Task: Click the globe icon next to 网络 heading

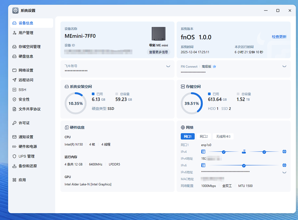Action: 183,127
